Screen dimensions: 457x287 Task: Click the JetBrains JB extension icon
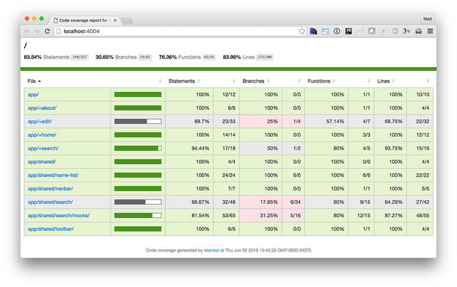point(348,31)
